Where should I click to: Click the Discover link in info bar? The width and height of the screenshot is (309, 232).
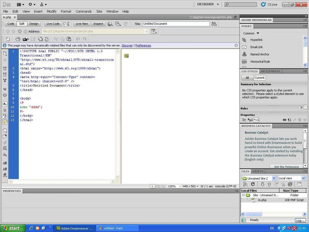coord(127,45)
